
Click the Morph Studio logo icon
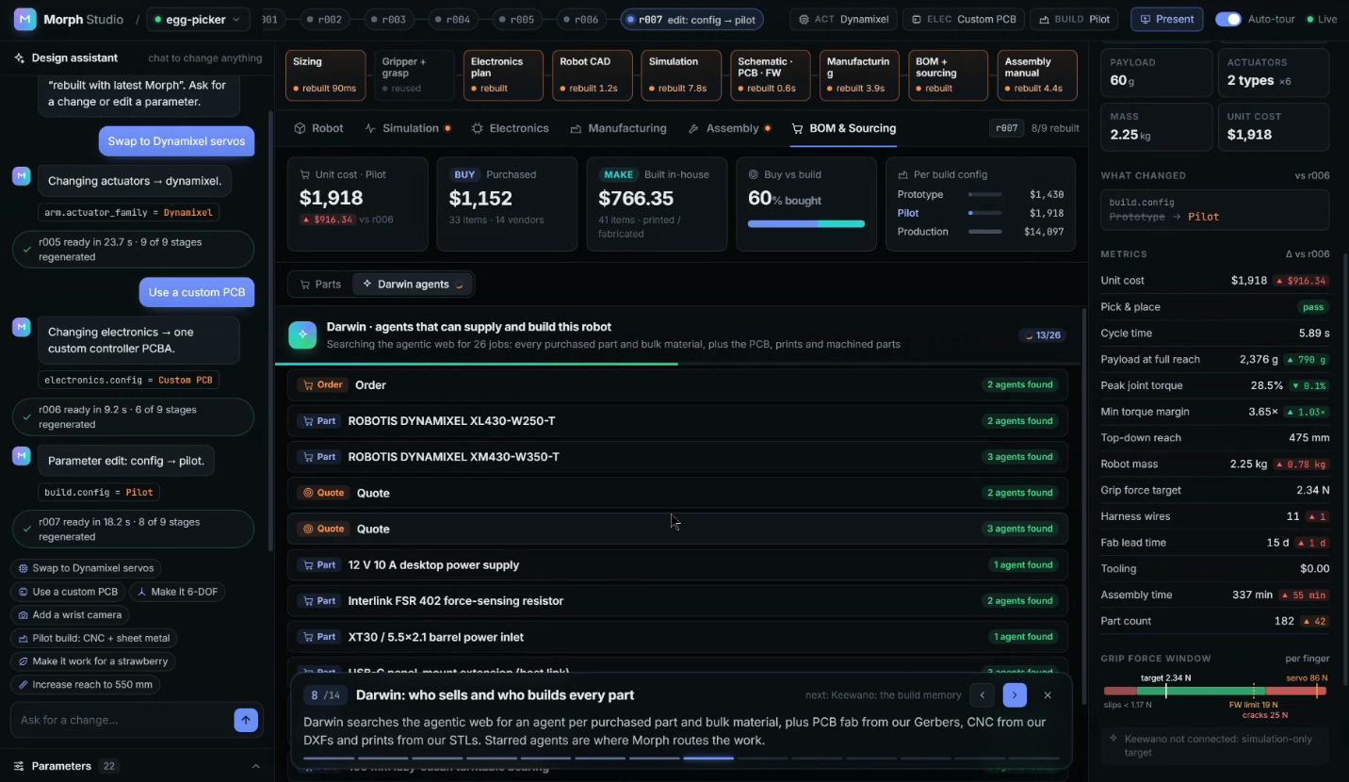[25, 19]
